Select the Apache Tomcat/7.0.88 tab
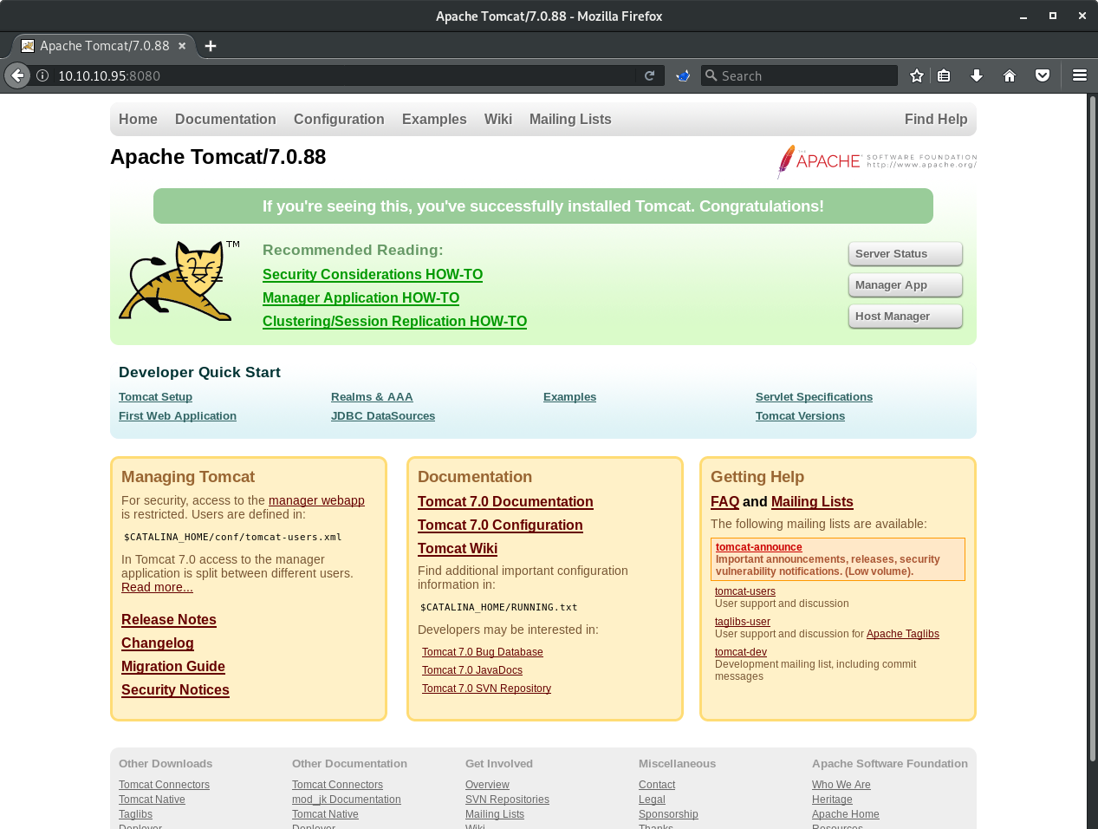Image resolution: width=1098 pixels, height=829 pixels. 104,46
